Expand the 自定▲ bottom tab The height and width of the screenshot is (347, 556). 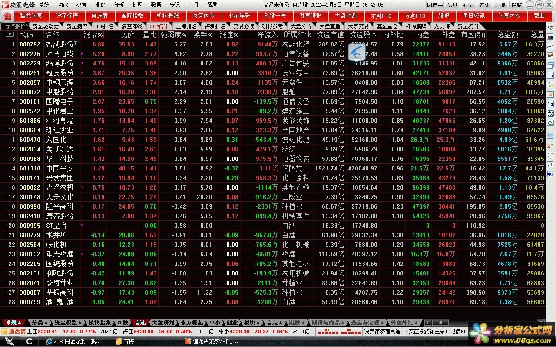pyautogui.click(x=274, y=323)
